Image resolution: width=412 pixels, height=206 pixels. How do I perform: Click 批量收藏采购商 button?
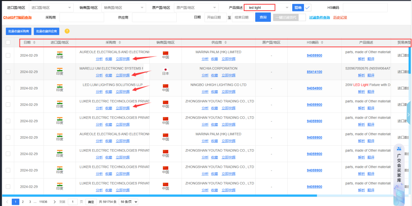19,31
